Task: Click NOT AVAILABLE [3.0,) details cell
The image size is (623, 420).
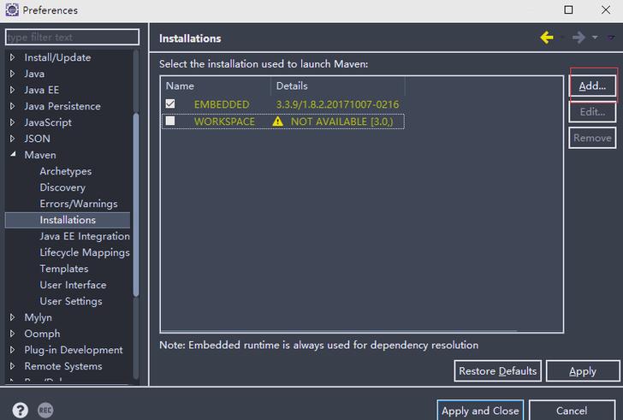Action: [341, 121]
